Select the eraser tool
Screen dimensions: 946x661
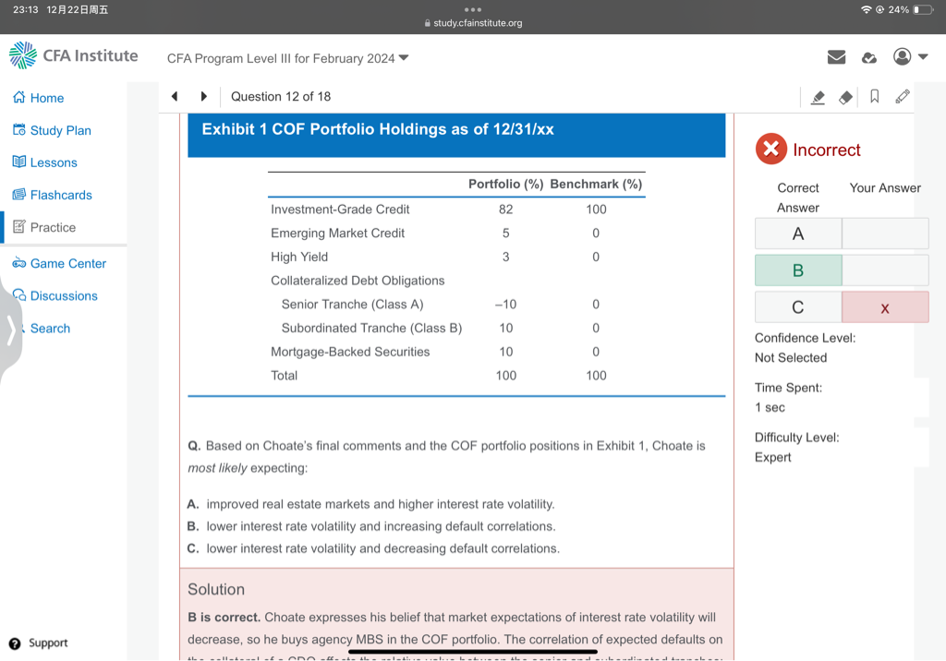click(846, 97)
